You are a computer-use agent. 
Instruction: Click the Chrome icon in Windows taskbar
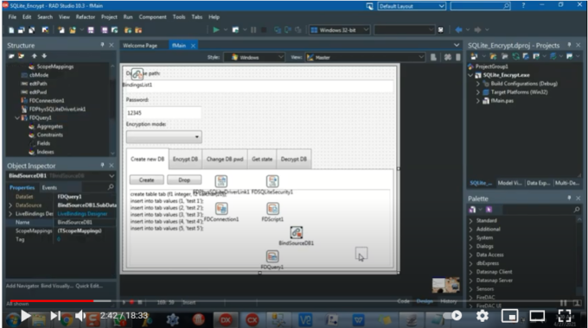tap(67, 319)
